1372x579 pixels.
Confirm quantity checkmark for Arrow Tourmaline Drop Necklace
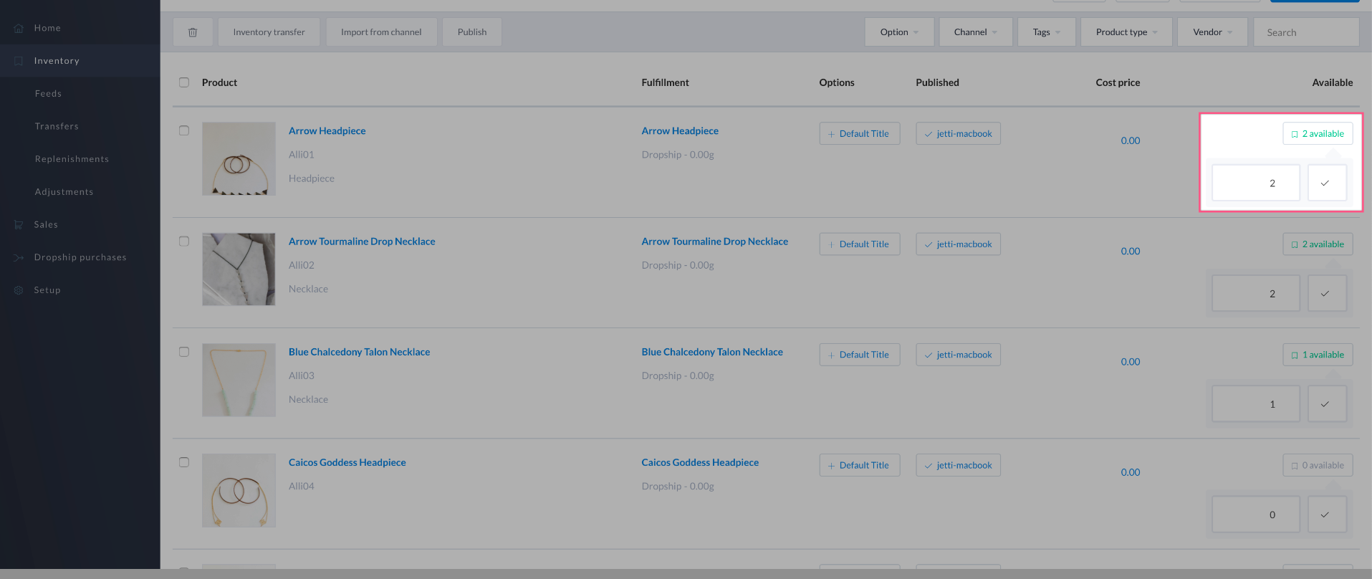click(1327, 293)
